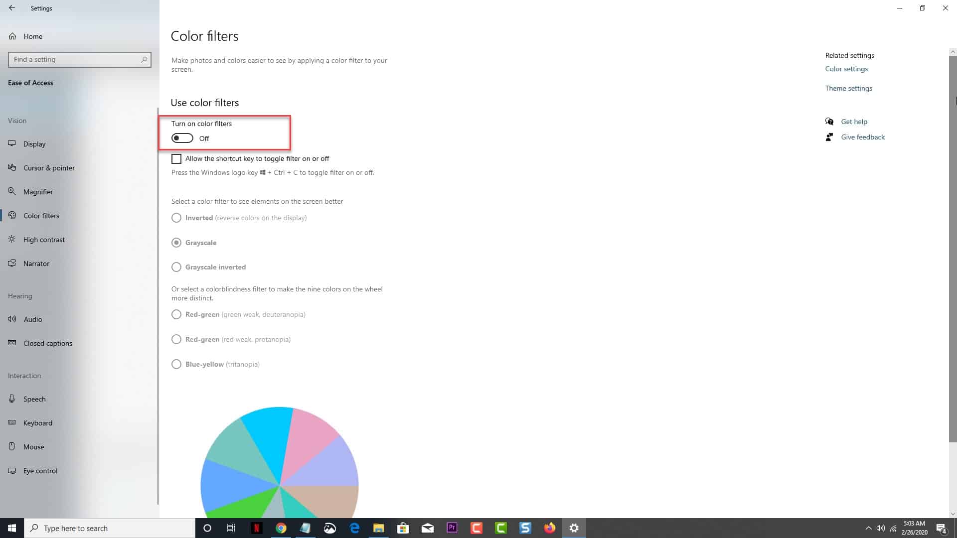Enable Turn on color filters toggle
This screenshot has width=957, height=538.
(x=182, y=138)
